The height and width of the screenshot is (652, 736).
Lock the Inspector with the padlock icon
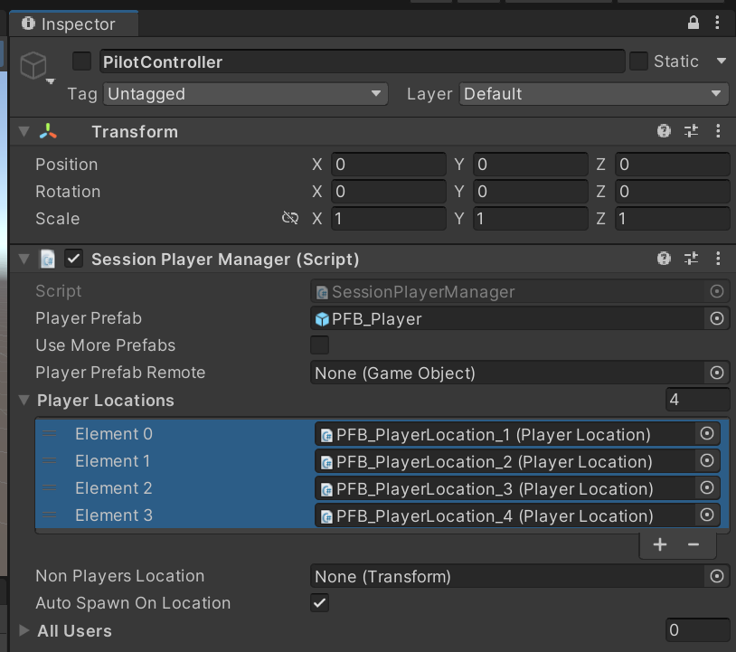(694, 24)
